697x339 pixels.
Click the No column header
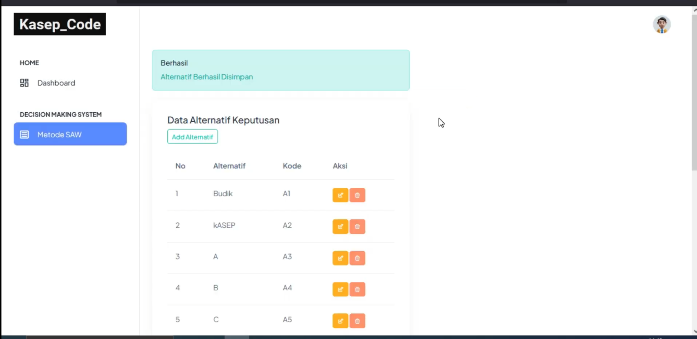coord(180,166)
